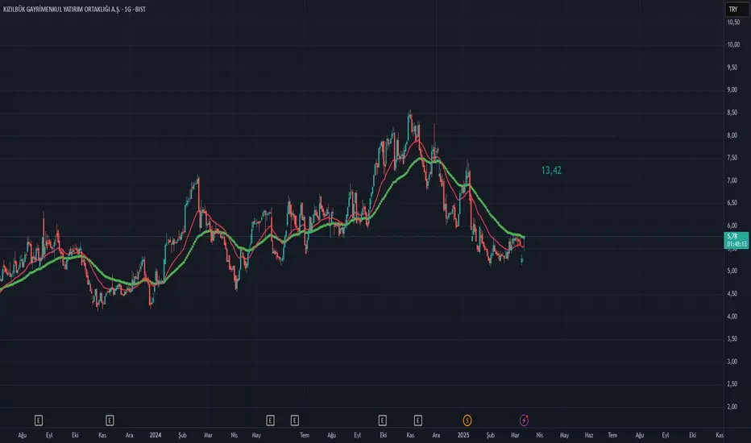Click the 13,42 text annotation on chart
The image size is (751, 443).
[551, 170]
